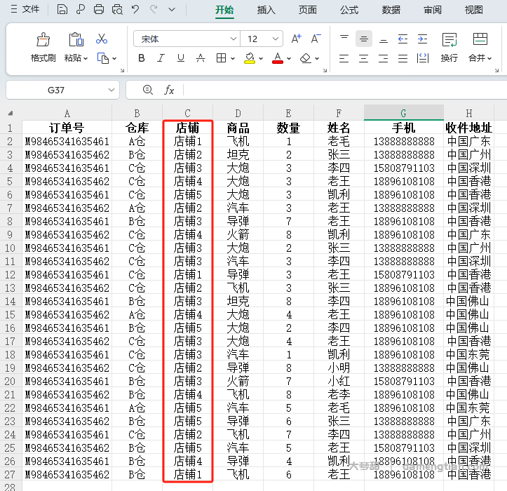Click the 换行 wrap text button
Viewport: 507px width, 491px height.
point(449,48)
